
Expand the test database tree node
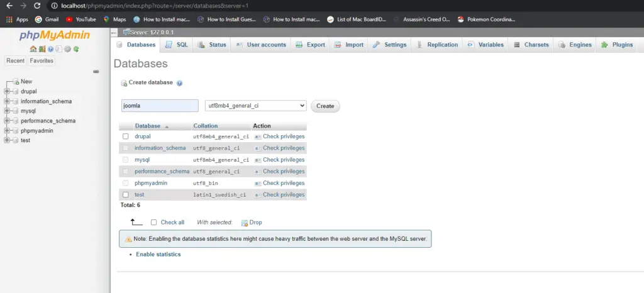6,140
